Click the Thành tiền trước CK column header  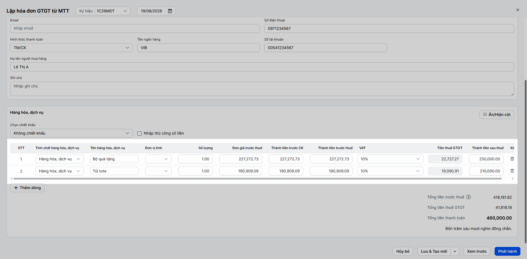(287, 148)
